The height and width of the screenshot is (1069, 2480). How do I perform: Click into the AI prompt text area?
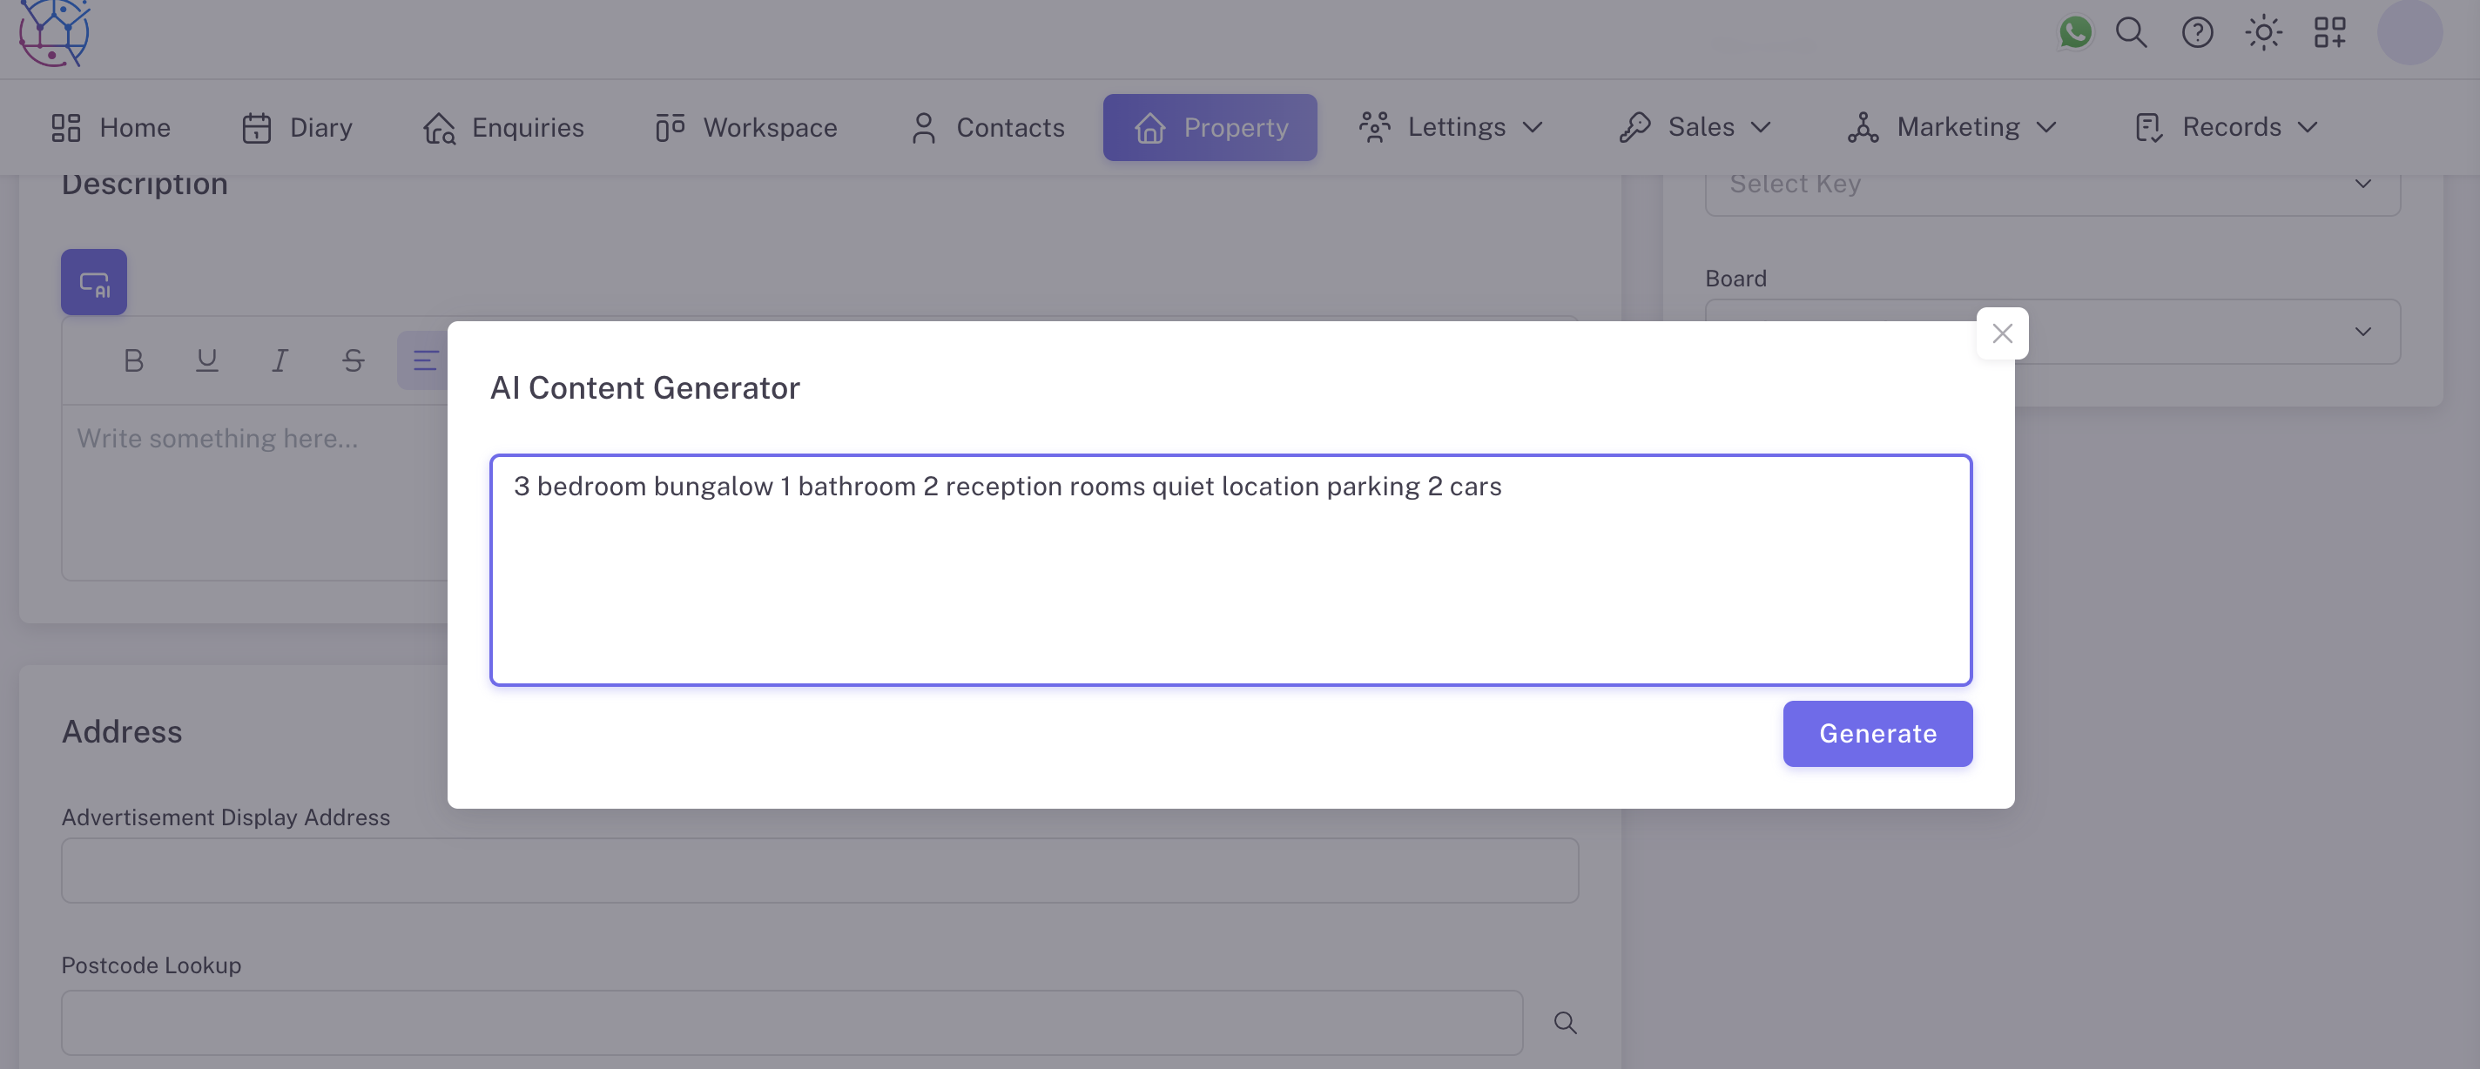point(1230,569)
